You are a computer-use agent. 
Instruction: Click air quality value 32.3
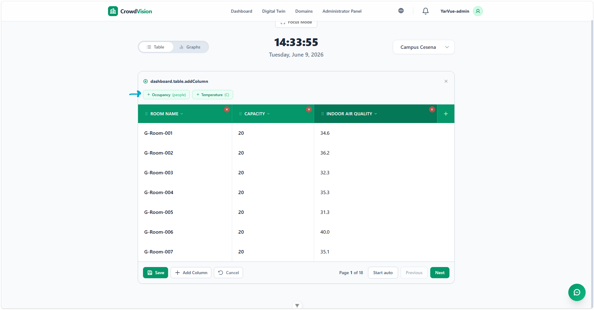(325, 173)
